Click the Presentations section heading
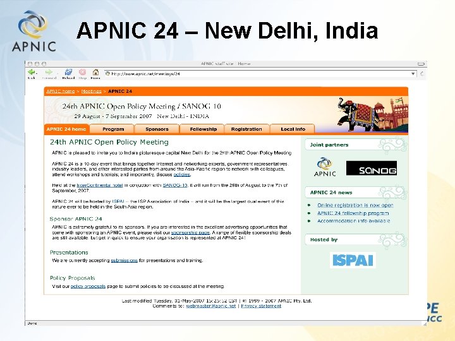 (x=69, y=252)
